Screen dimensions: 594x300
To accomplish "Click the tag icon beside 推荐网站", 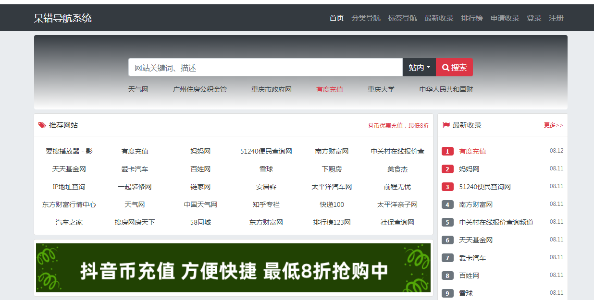I will tap(42, 125).
